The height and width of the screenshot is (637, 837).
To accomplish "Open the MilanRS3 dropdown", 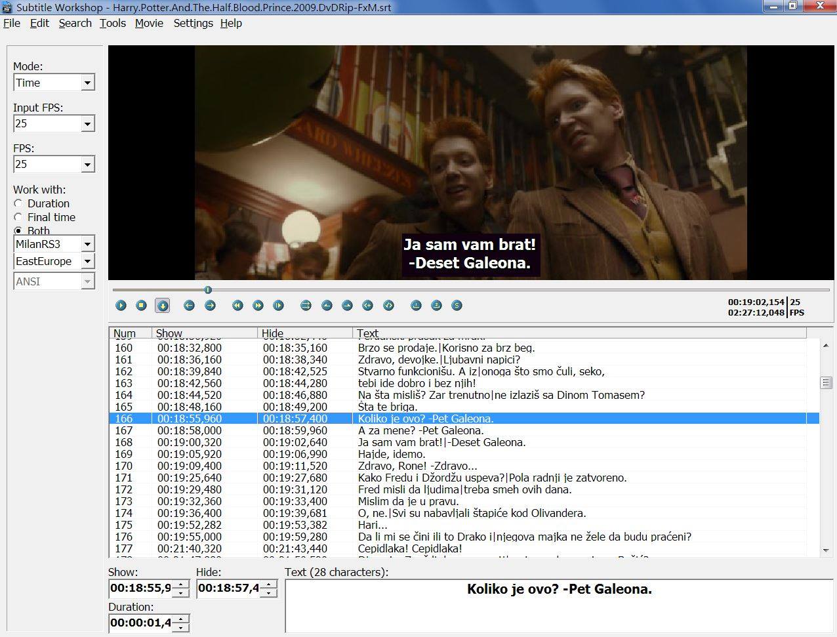I will click(x=87, y=244).
